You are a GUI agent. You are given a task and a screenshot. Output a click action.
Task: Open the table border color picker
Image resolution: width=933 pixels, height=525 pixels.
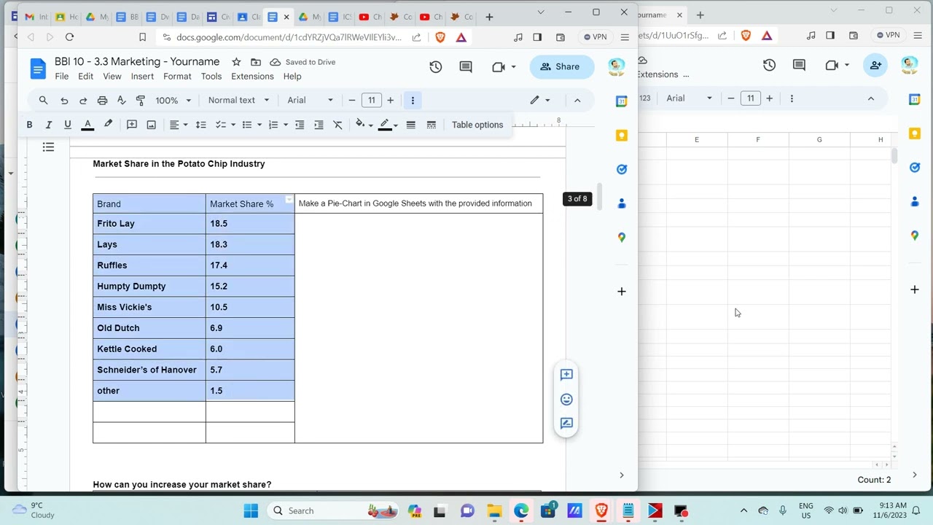389,125
